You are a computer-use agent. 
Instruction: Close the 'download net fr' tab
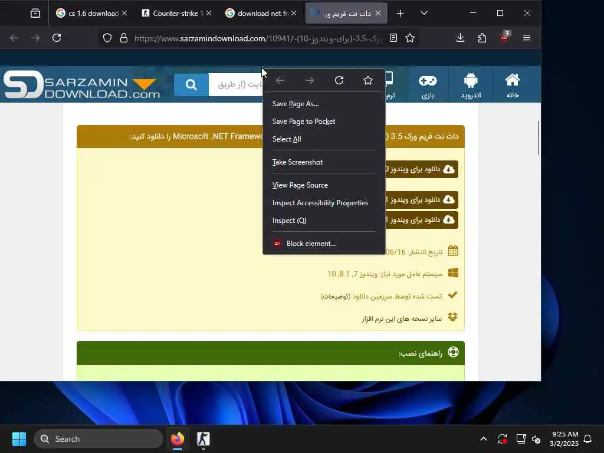pos(294,13)
